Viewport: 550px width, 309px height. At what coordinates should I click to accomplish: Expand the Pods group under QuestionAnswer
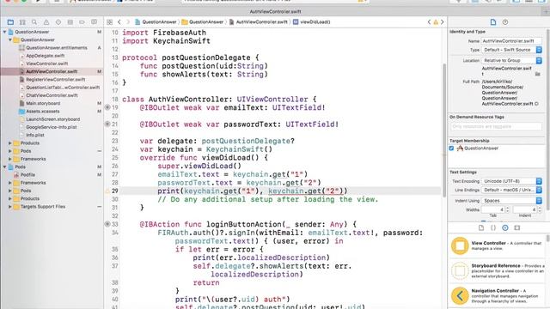[x=10, y=151]
